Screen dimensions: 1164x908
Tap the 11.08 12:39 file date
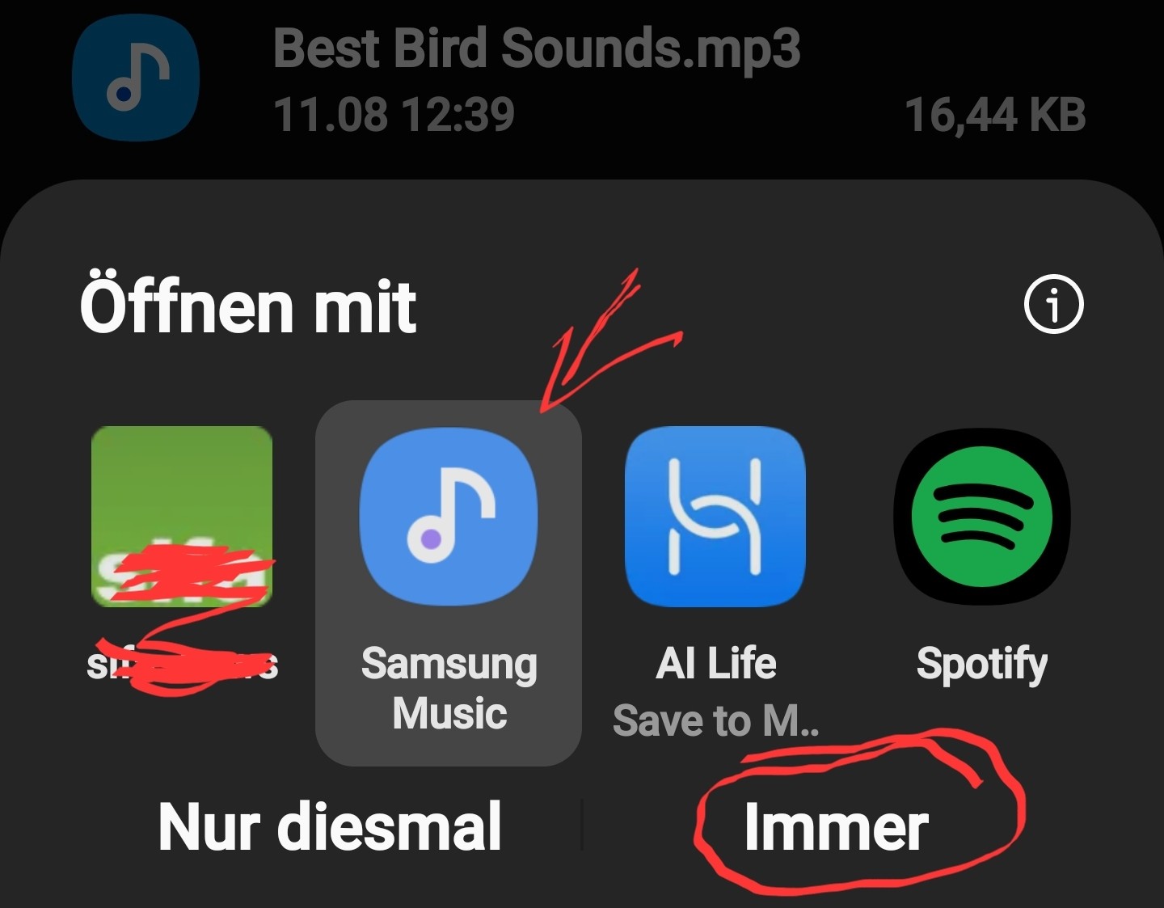(x=394, y=114)
